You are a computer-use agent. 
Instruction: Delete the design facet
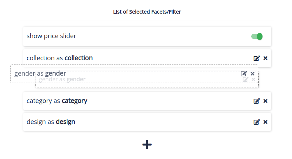265,122
